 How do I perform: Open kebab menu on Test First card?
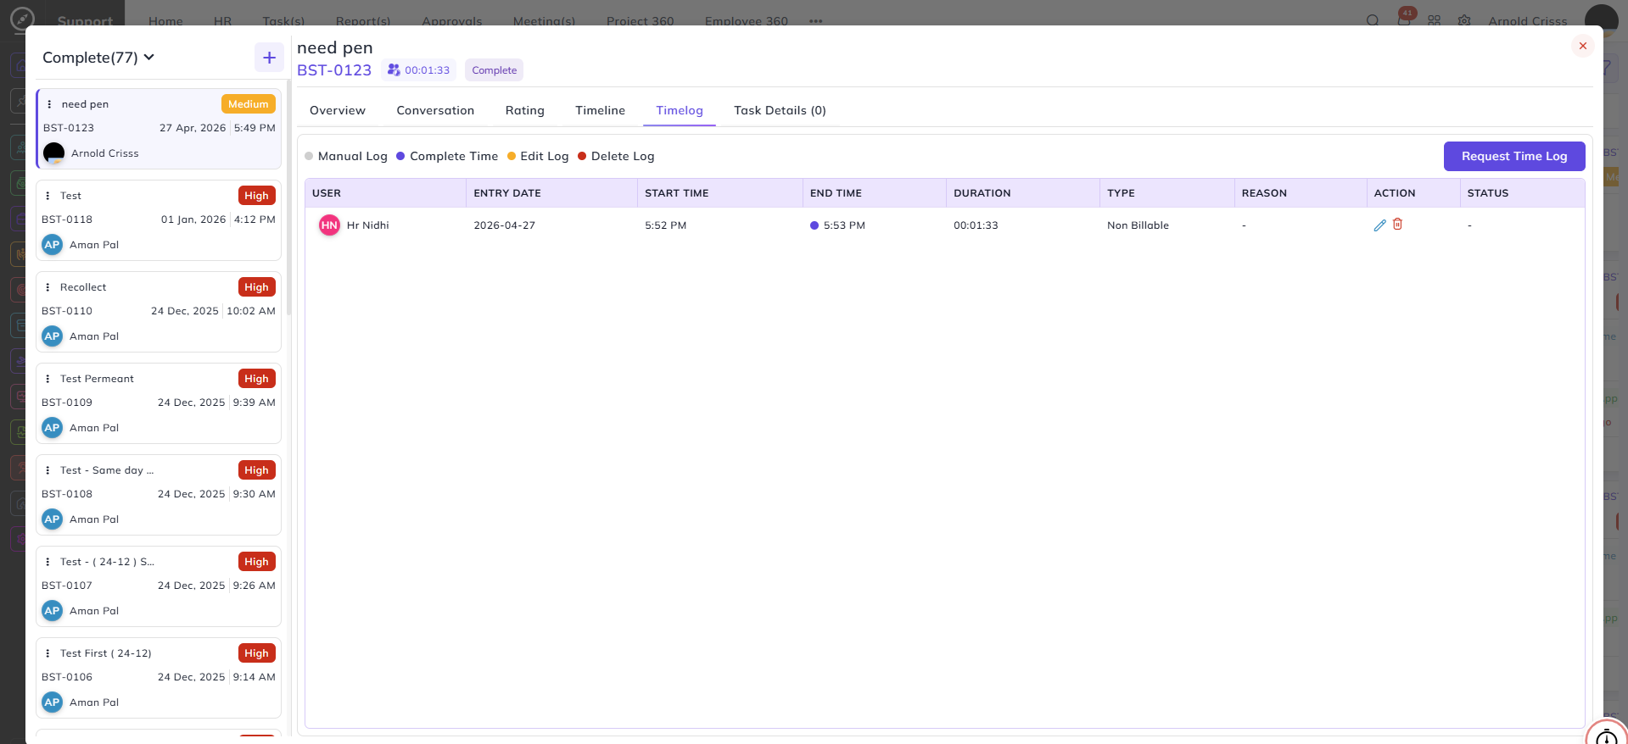[48, 653]
